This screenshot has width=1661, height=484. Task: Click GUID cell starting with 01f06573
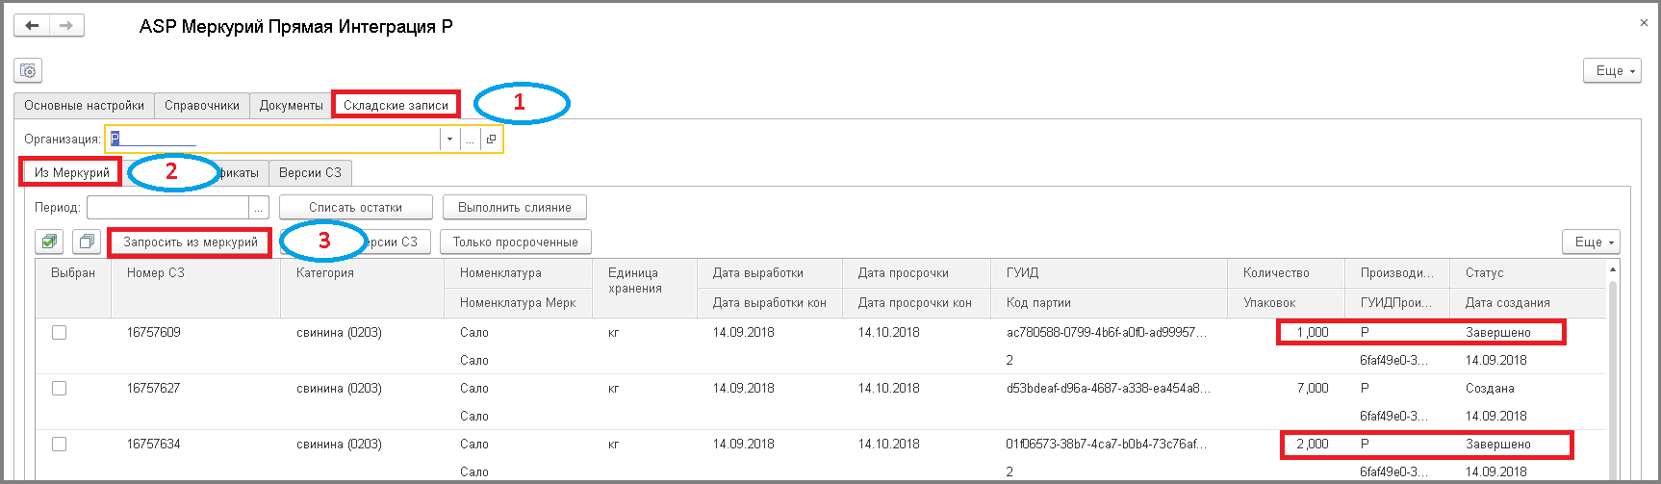point(1106,444)
